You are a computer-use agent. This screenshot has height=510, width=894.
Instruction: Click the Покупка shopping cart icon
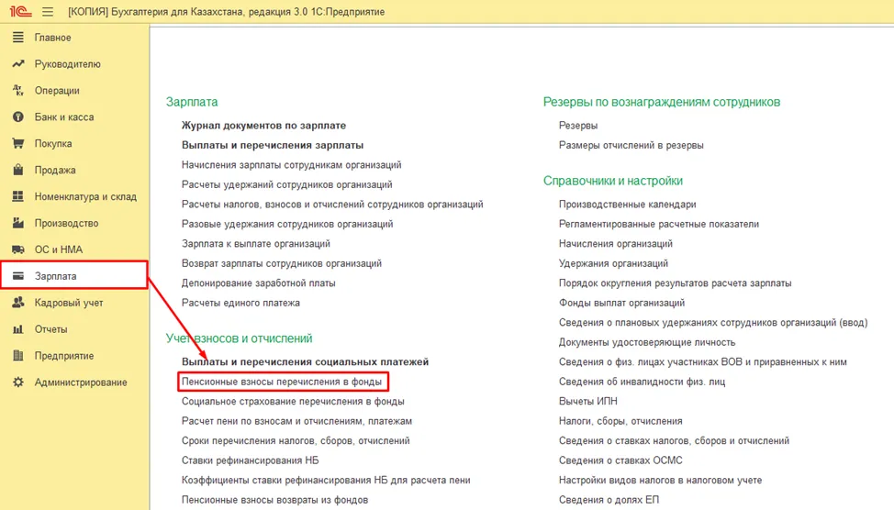[18, 144]
